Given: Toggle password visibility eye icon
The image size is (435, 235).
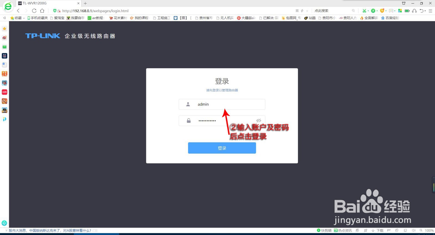Looking at the screenshot, I should (259, 121).
